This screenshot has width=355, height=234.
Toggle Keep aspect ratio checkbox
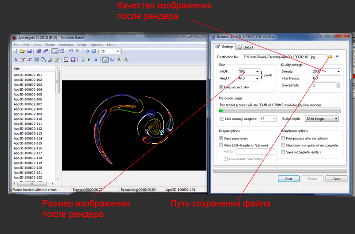(x=221, y=87)
